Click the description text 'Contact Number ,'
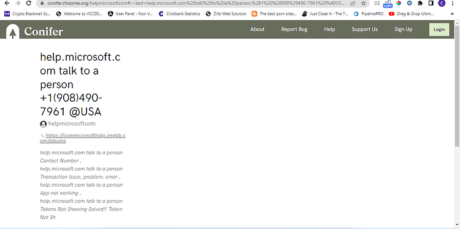Screen dimensions: 460x229 61,161
